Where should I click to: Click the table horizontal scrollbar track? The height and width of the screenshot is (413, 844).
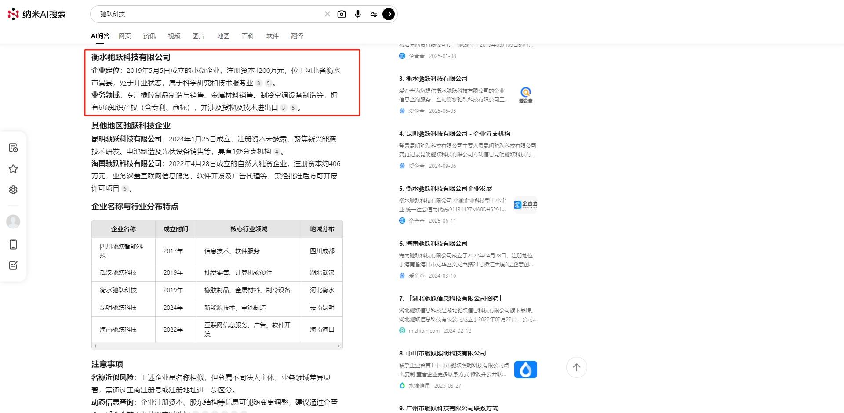[x=217, y=346]
